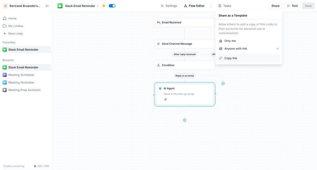
Task: Click the green Slack Email Reminder header icon
Action: (x=60, y=6)
